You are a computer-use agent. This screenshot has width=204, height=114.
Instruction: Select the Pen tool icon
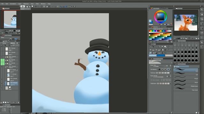150,50
